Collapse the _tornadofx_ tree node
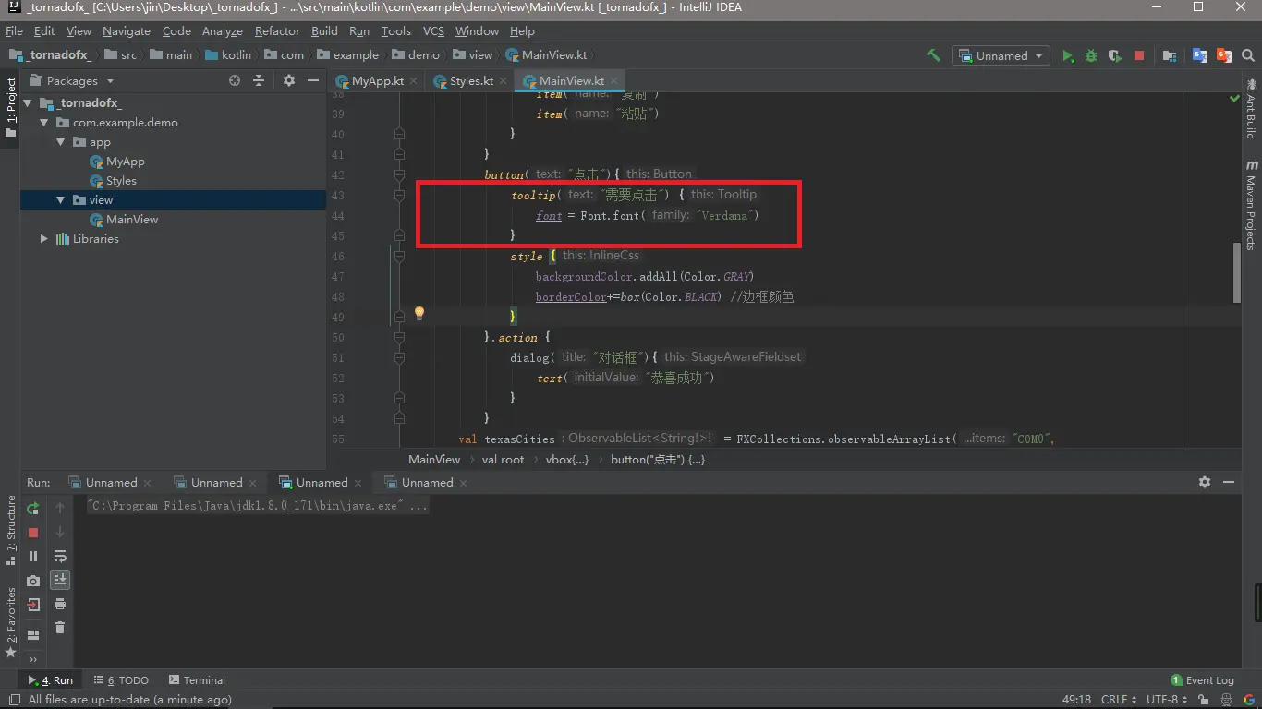The height and width of the screenshot is (709, 1262). point(28,103)
